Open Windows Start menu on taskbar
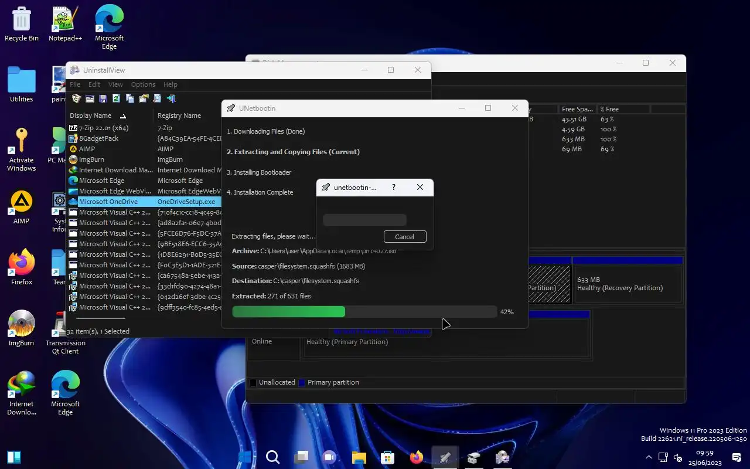 pyautogui.click(x=245, y=457)
